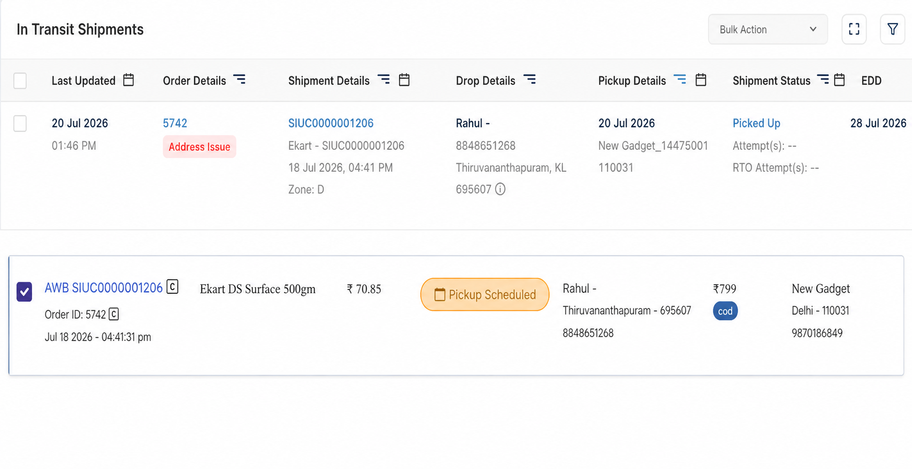This screenshot has width=912, height=469.
Task: Open Shipment Details calendar date picker
Action: click(x=404, y=80)
